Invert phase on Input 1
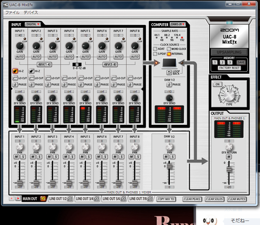The width and height of the screenshot is (260, 225). pyautogui.click(x=15, y=85)
